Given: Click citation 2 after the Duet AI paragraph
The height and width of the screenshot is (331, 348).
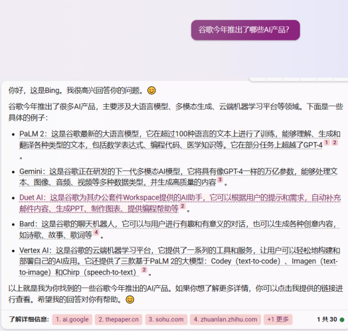Looking at the screenshot, I should tap(183, 206).
